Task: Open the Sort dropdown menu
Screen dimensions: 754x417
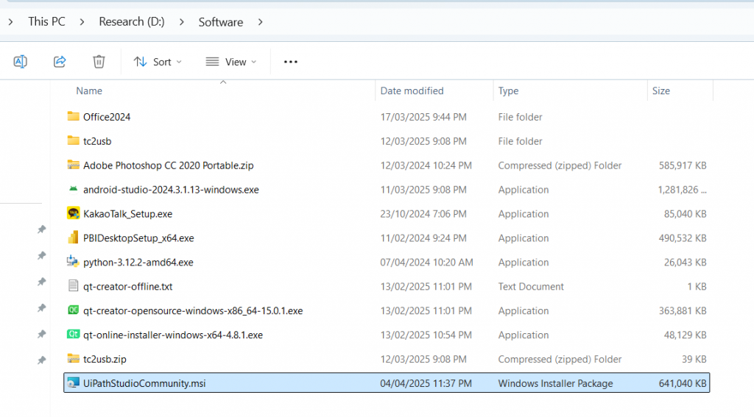Action: pyautogui.click(x=158, y=62)
